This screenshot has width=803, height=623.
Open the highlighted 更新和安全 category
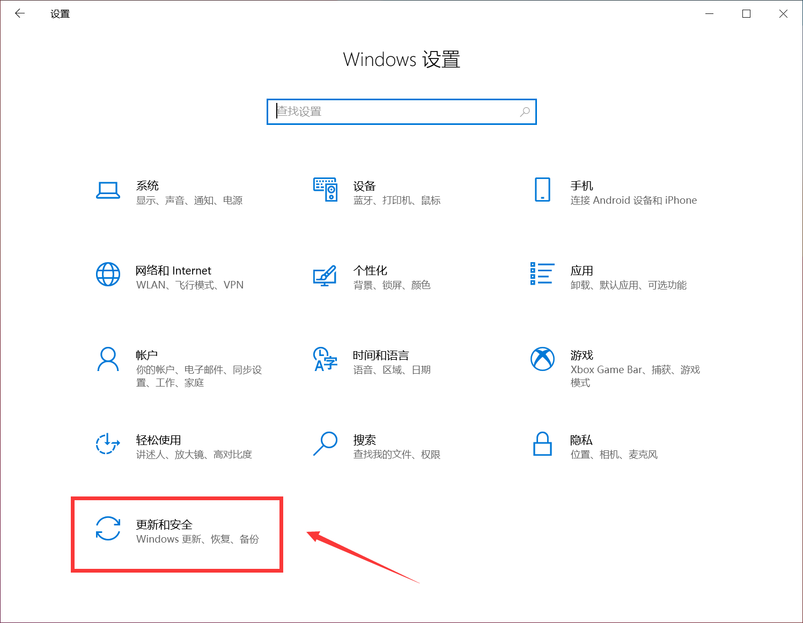177,534
